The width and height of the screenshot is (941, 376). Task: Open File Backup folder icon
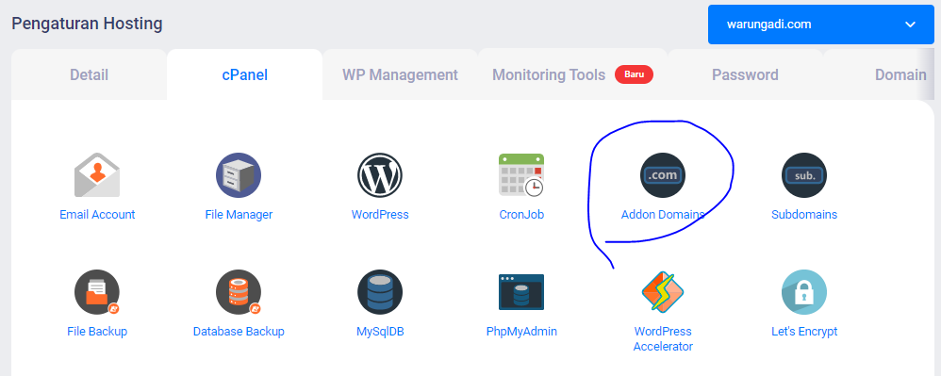point(97,293)
